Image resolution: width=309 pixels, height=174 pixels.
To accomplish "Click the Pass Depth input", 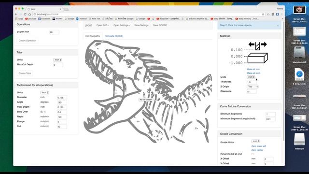I will pyautogui.click(x=62, y=107).
